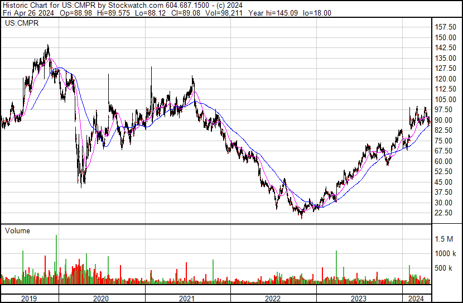This screenshot has height=303, width=463.
Task: Click the tallest green volume bar in 2019
Action: [56, 259]
